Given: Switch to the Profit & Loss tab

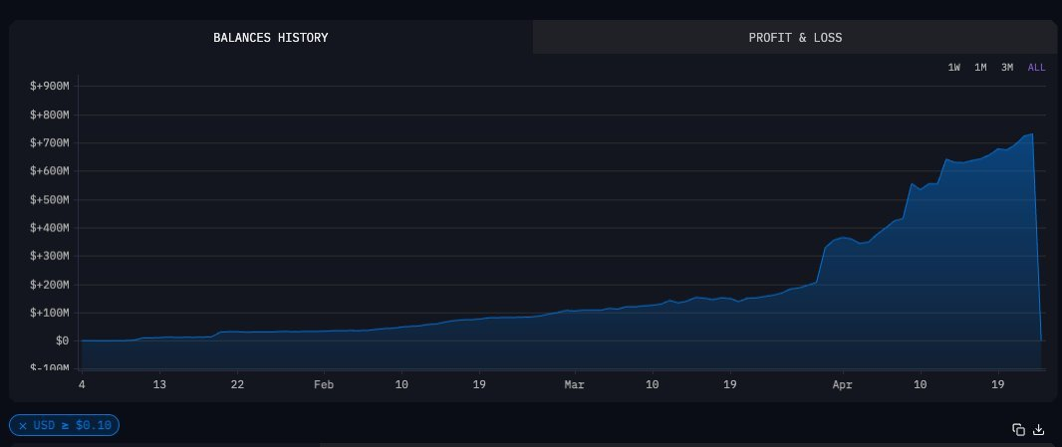Looking at the screenshot, I should click(795, 37).
